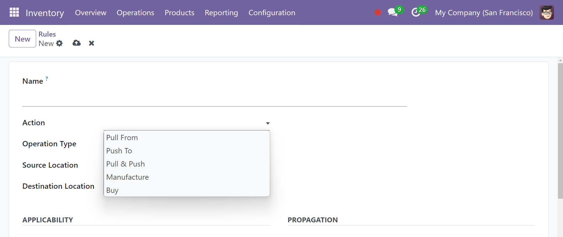
Task: Open the activities clock icon
Action: pos(416,12)
